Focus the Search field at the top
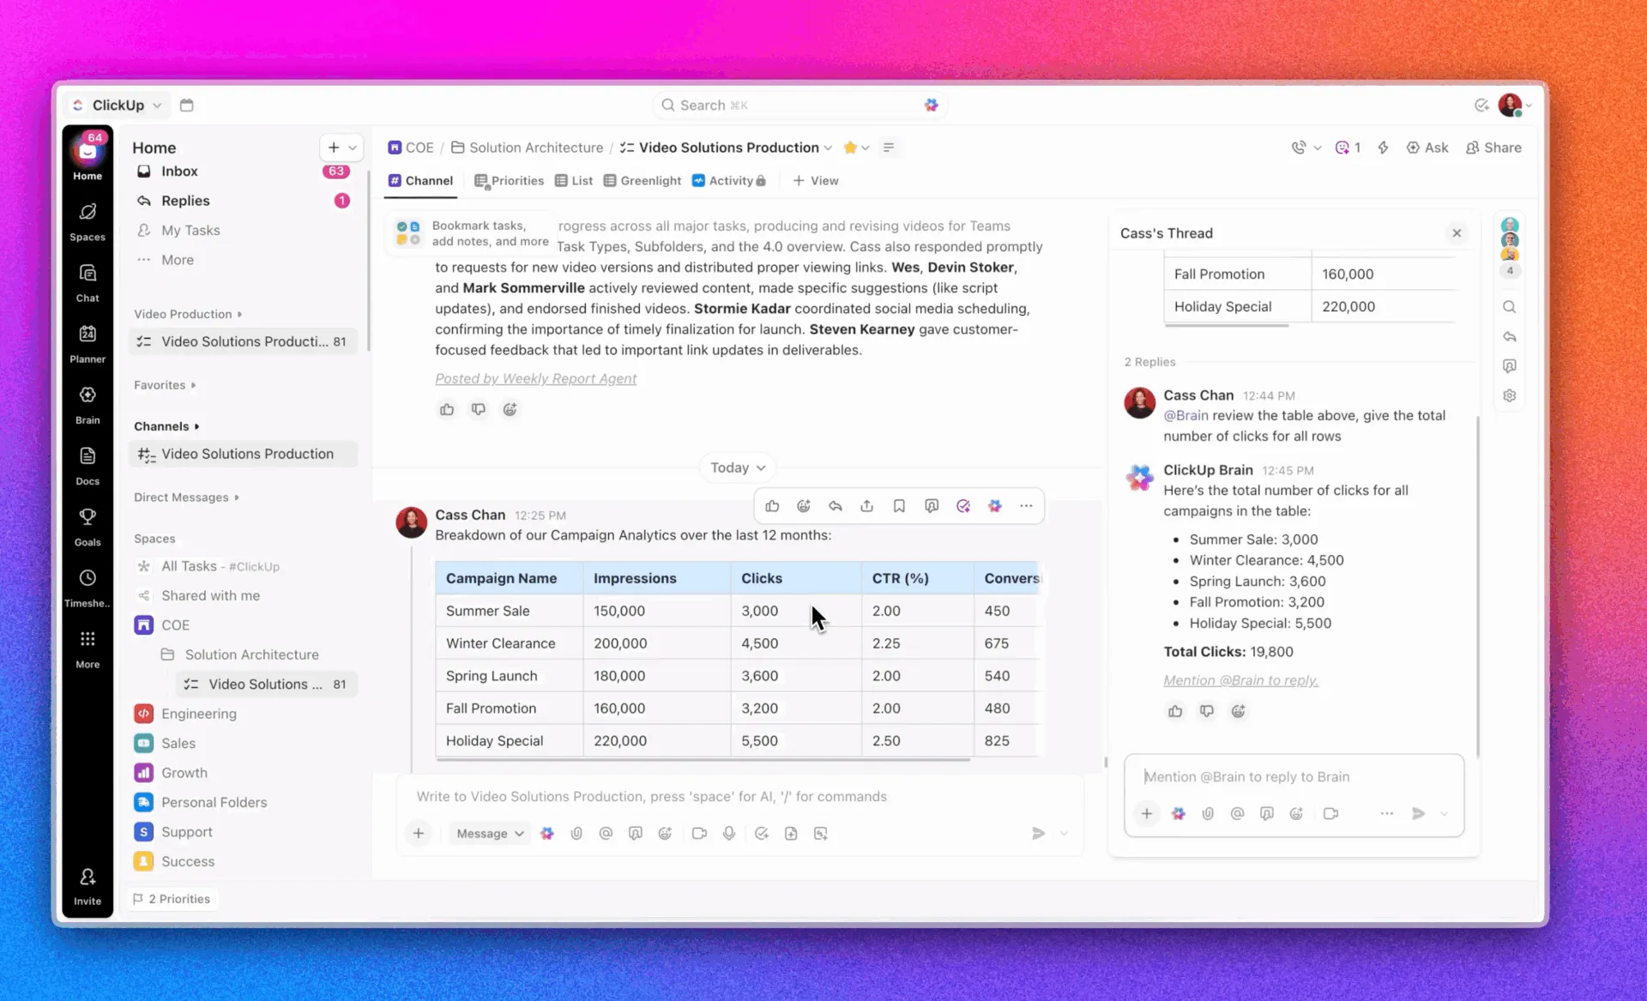Viewport: 1647px width, 1001px height. [799, 105]
